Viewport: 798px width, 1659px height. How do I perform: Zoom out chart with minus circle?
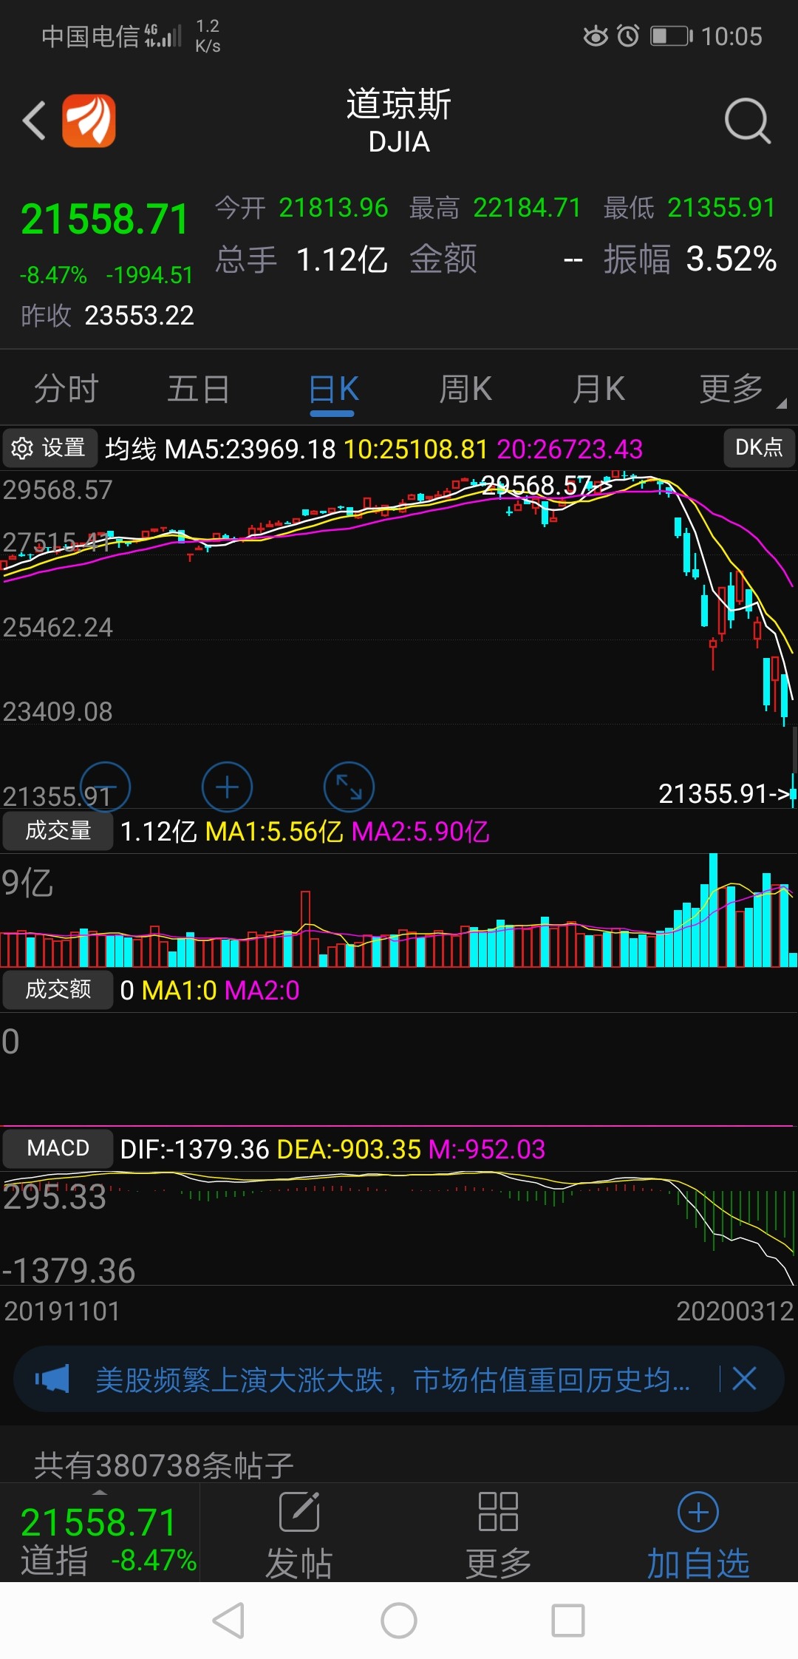pyautogui.click(x=105, y=787)
